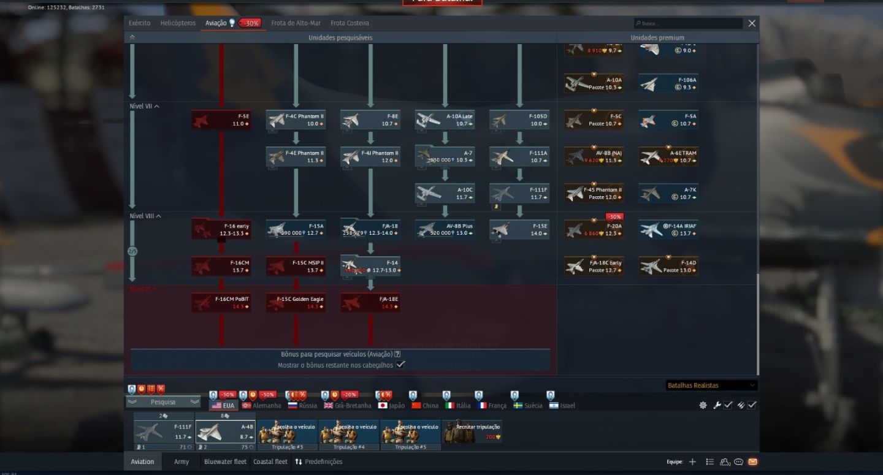Select the Grã-Bretanha nation
Image resolution: width=883 pixels, height=475 pixels.
(348, 406)
